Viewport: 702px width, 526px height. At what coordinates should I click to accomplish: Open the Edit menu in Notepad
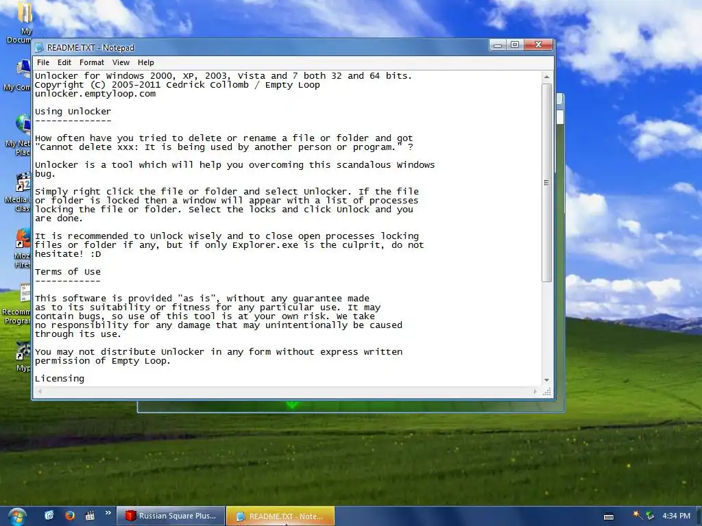[x=64, y=62]
